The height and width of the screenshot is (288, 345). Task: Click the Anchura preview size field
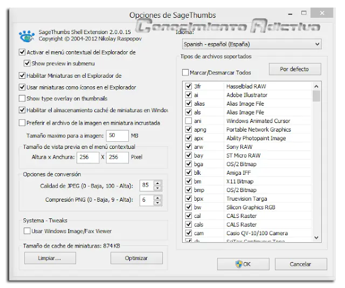click(118, 157)
